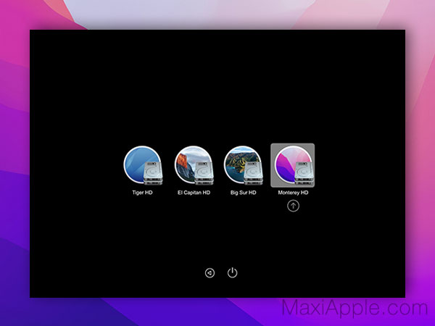The image size is (435, 326).
Task: Choose the Big Sur HD disk icon
Action: tap(244, 165)
